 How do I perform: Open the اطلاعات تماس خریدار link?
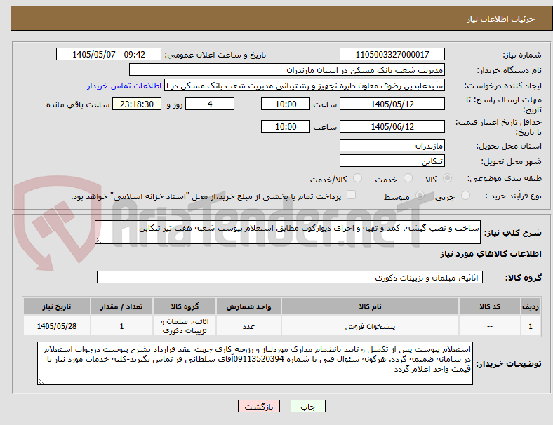124,86
